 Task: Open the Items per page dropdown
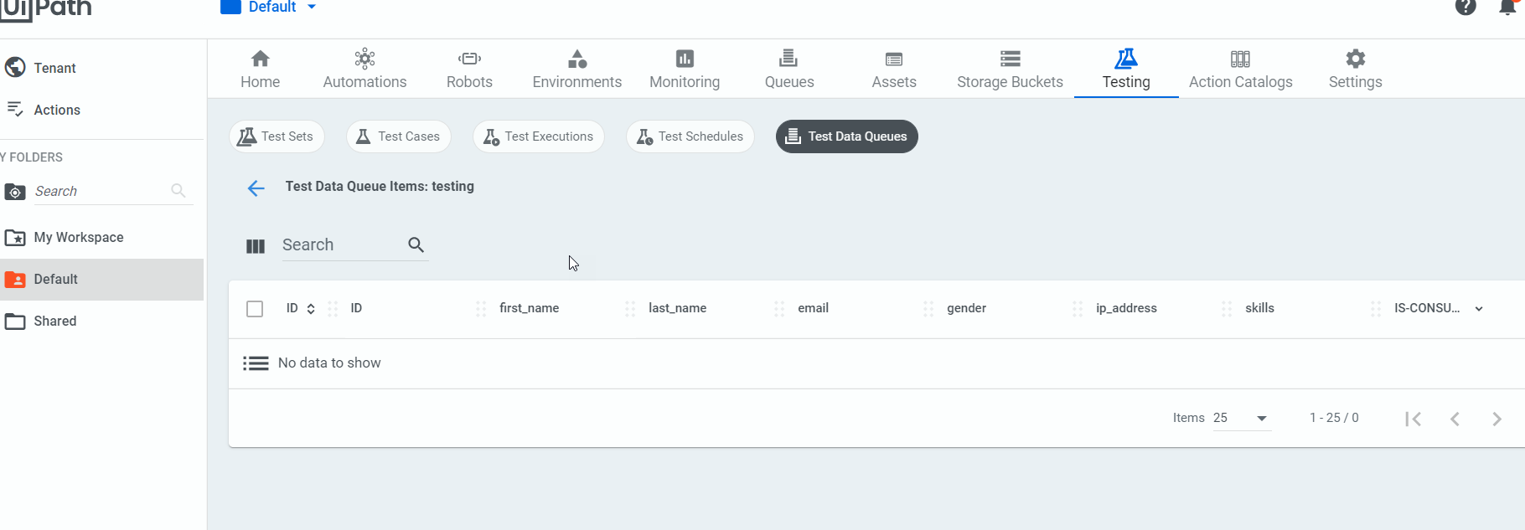pyautogui.click(x=1242, y=418)
